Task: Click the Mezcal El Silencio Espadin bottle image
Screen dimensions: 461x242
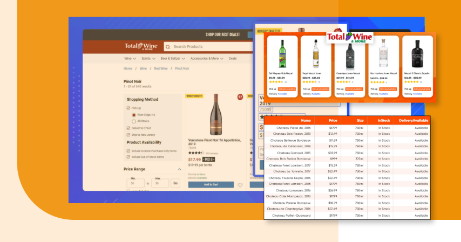Action: (417, 54)
